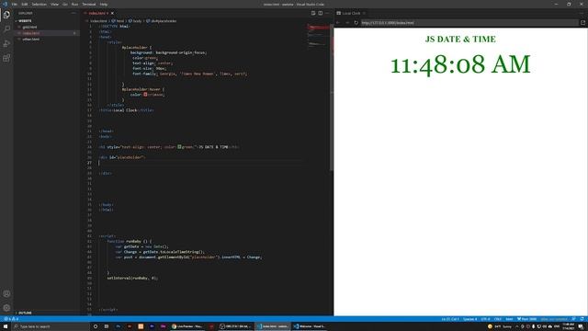
Task: Click the preview browser URL field
Action: click(469, 22)
